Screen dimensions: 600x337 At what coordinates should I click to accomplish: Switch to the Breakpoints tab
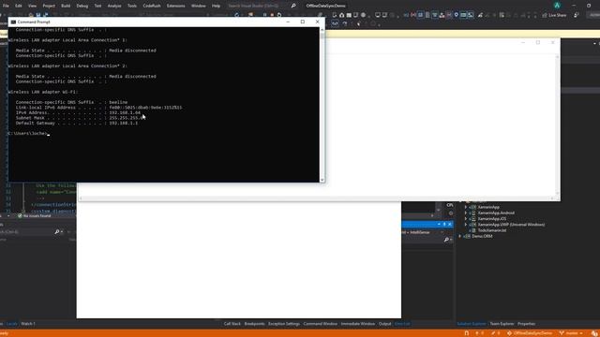[x=254, y=324]
